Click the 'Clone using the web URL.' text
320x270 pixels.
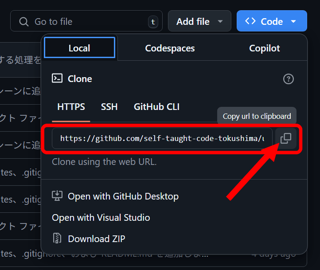[104, 162]
